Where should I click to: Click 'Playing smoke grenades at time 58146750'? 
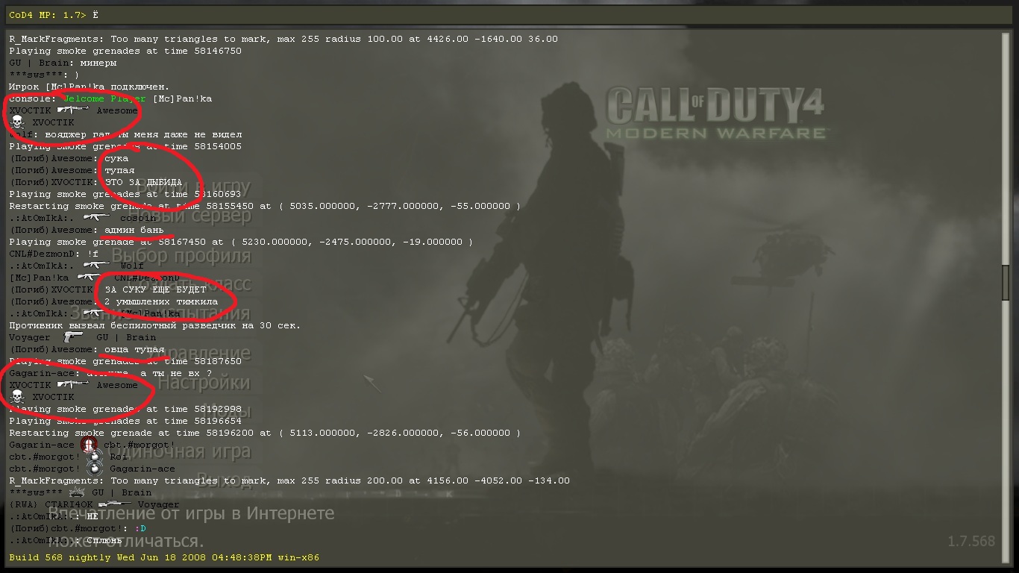point(125,51)
